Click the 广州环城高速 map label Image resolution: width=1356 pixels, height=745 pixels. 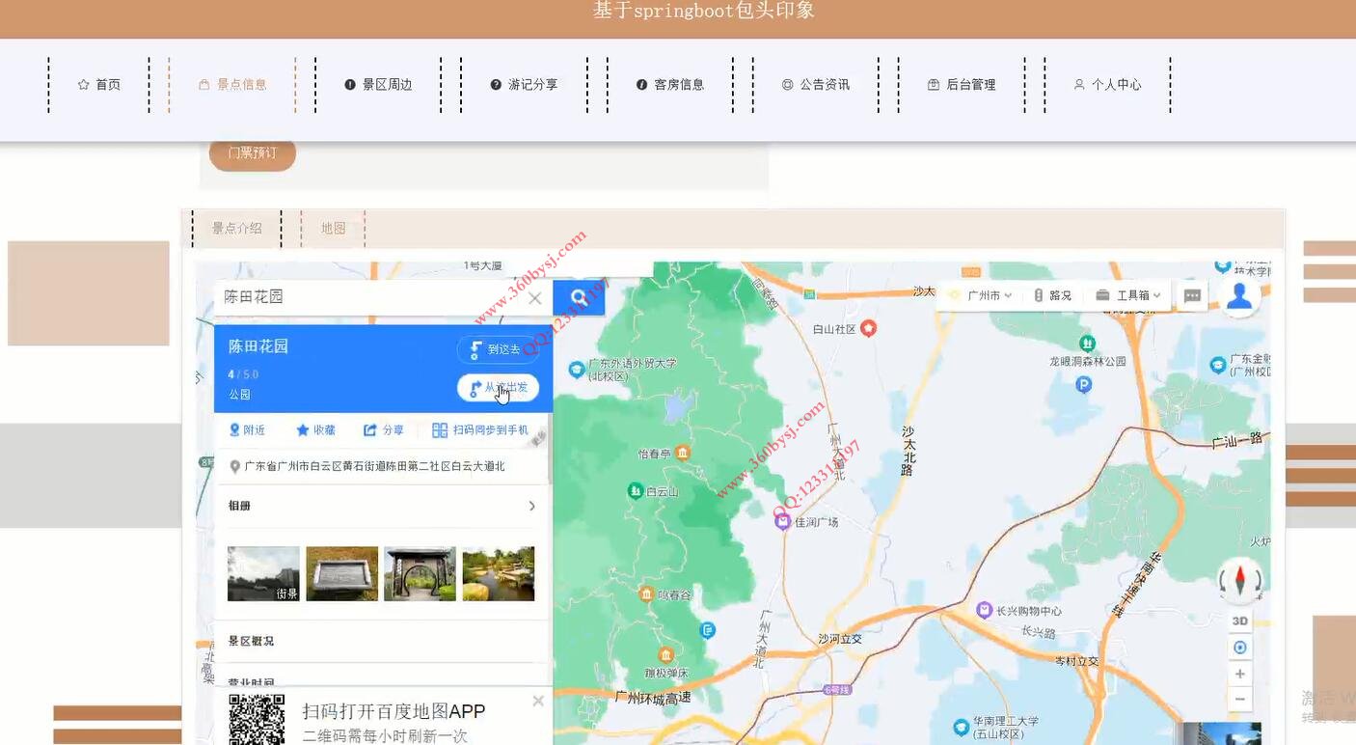pos(653,697)
